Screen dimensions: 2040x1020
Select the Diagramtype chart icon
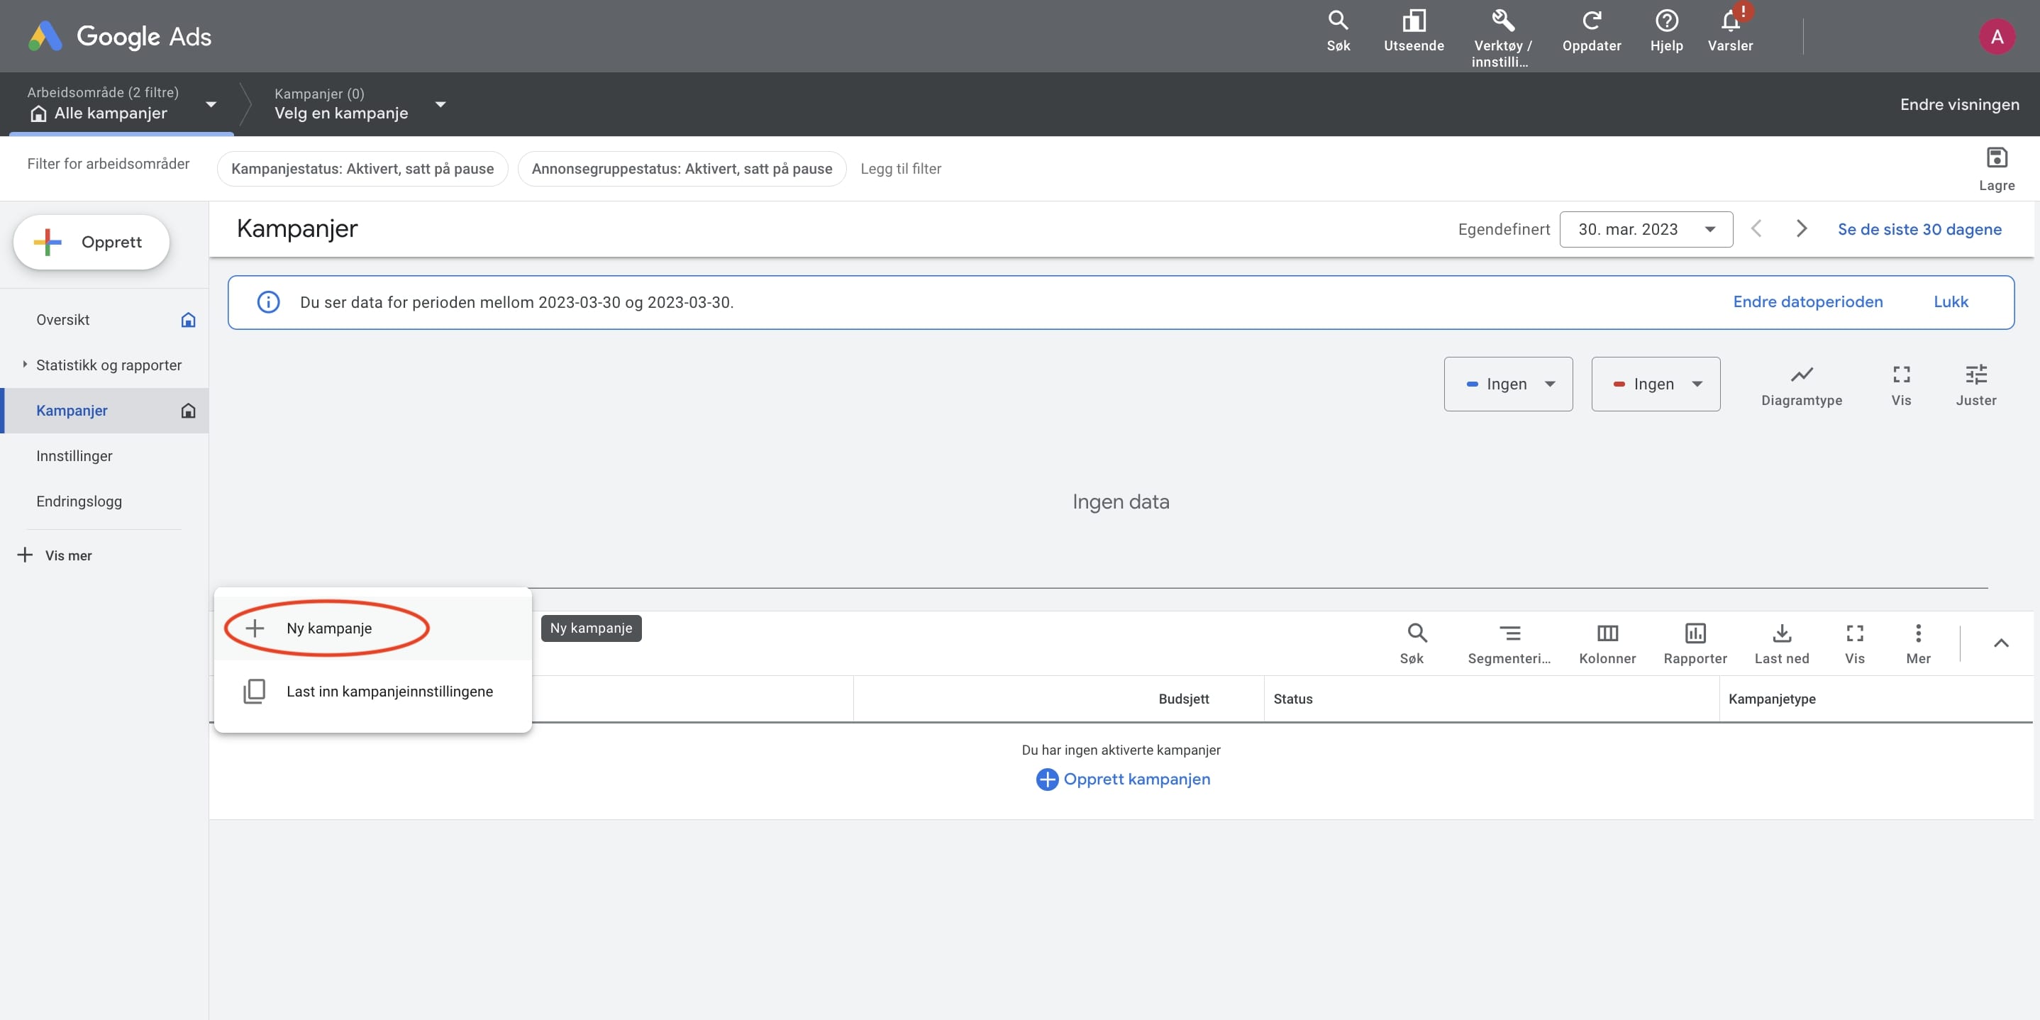tap(1801, 375)
